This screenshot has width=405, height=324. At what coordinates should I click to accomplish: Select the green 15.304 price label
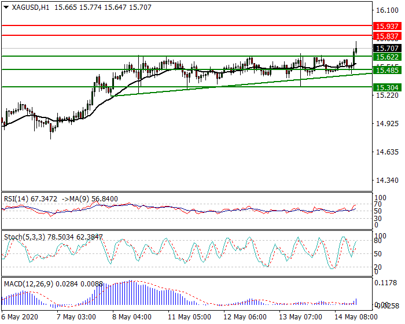pyautogui.click(x=387, y=87)
